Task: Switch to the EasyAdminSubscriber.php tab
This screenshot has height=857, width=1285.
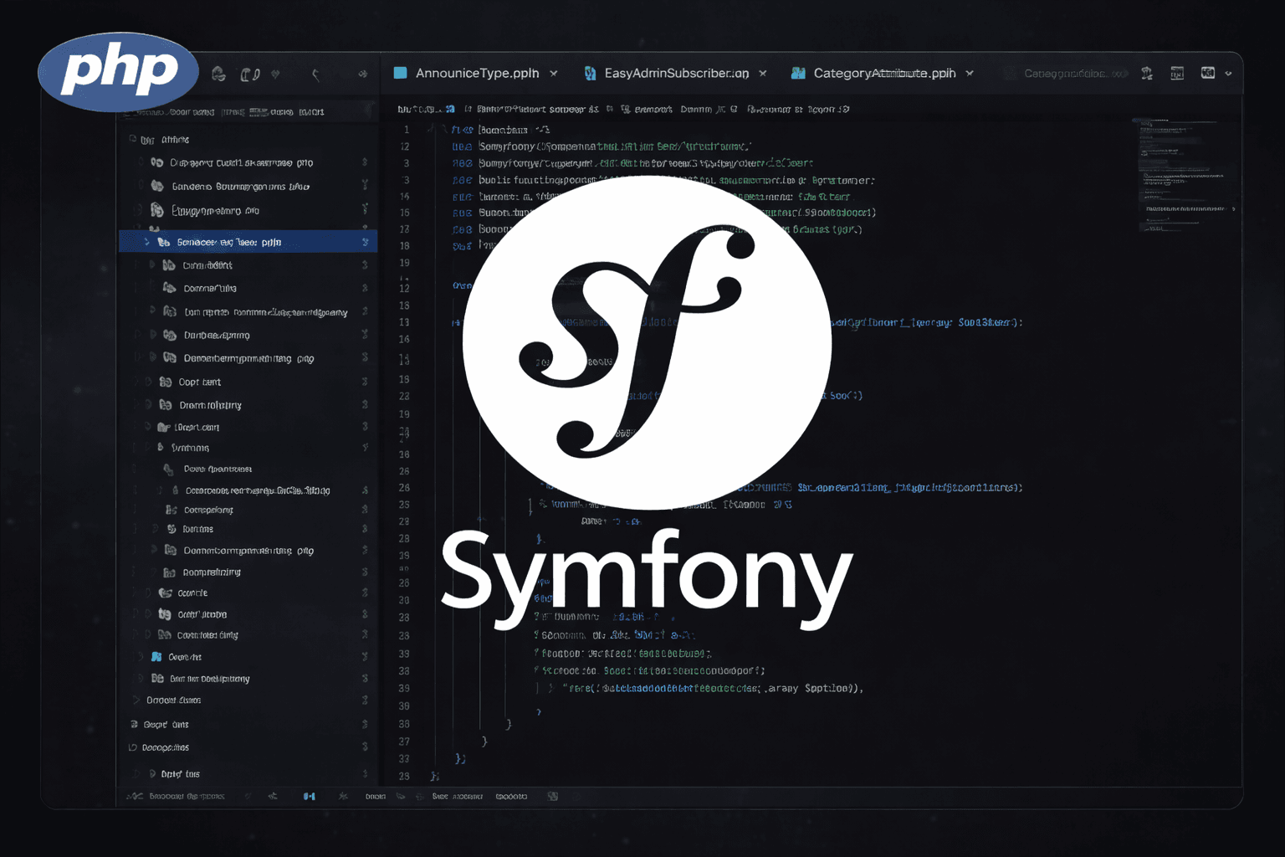Action: click(675, 73)
